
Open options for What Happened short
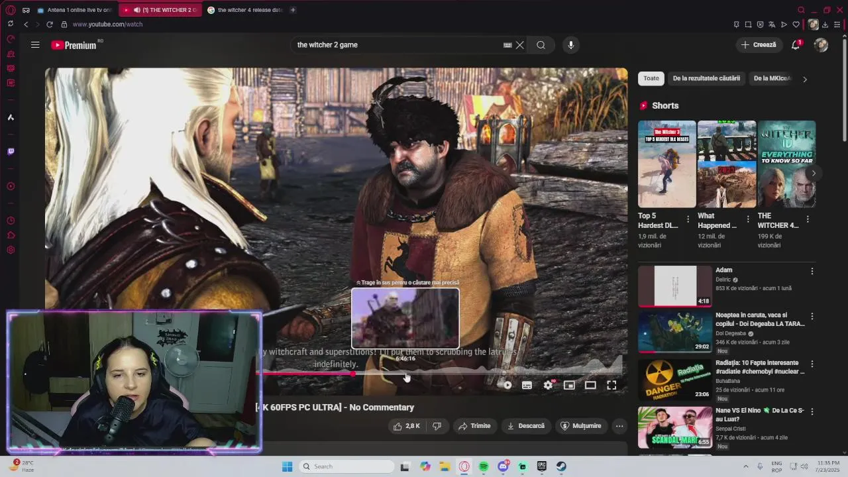click(x=748, y=219)
